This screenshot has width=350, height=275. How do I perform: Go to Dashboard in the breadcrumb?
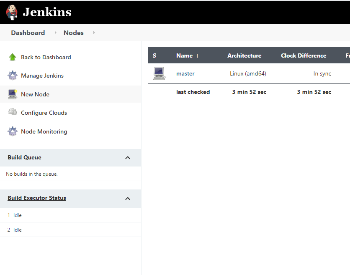point(28,33)
